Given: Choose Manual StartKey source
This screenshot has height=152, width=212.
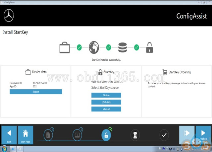Looking at the screenshot, I should (x=106, y=109).
